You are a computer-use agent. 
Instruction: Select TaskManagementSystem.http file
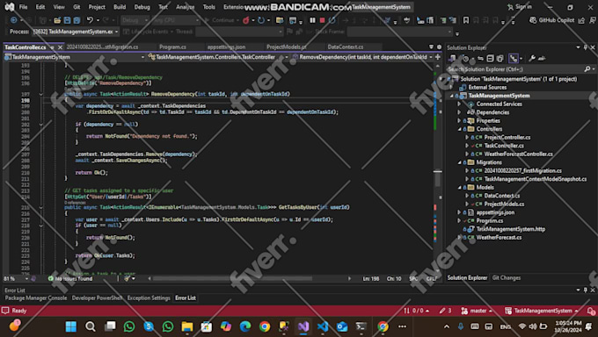[x=511, y=229]
